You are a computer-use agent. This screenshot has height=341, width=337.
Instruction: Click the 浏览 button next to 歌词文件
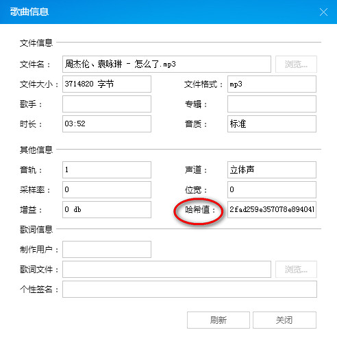(296, 269)
